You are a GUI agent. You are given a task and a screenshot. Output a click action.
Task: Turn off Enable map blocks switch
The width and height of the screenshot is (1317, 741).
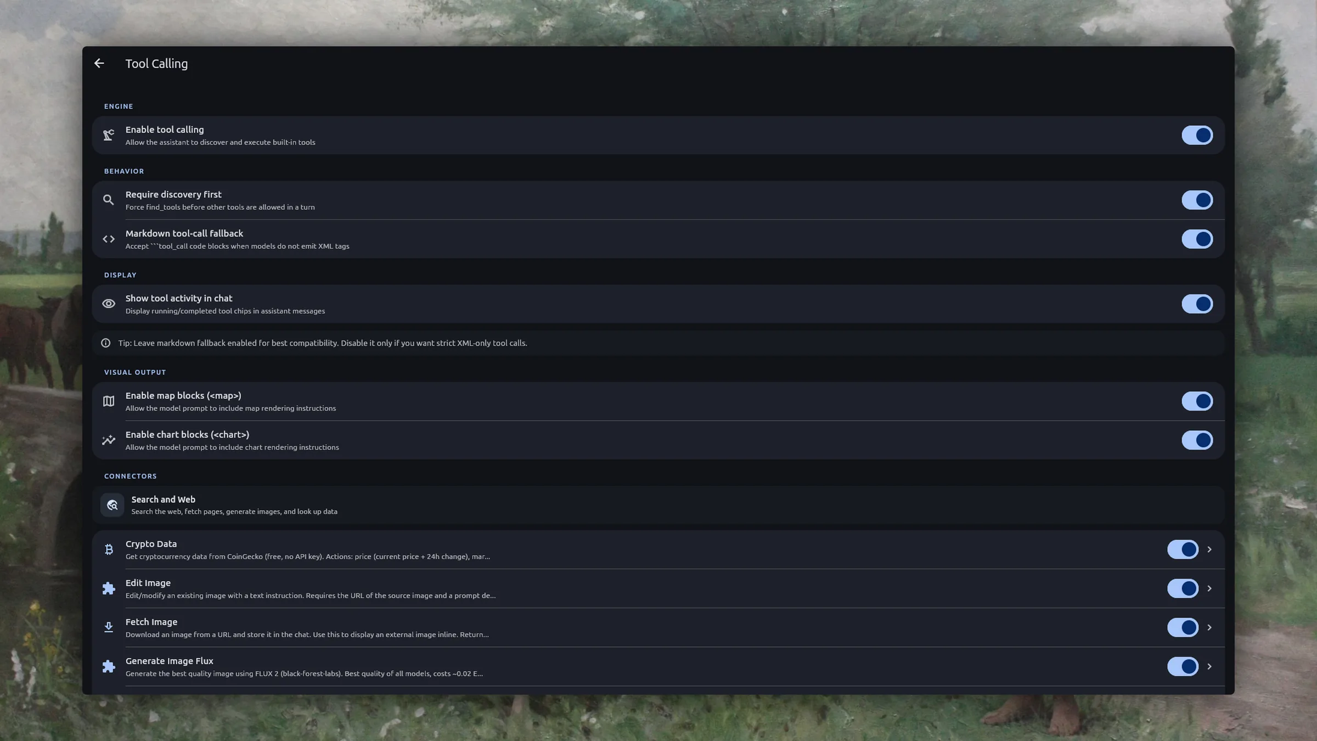tap(1197, 401)
